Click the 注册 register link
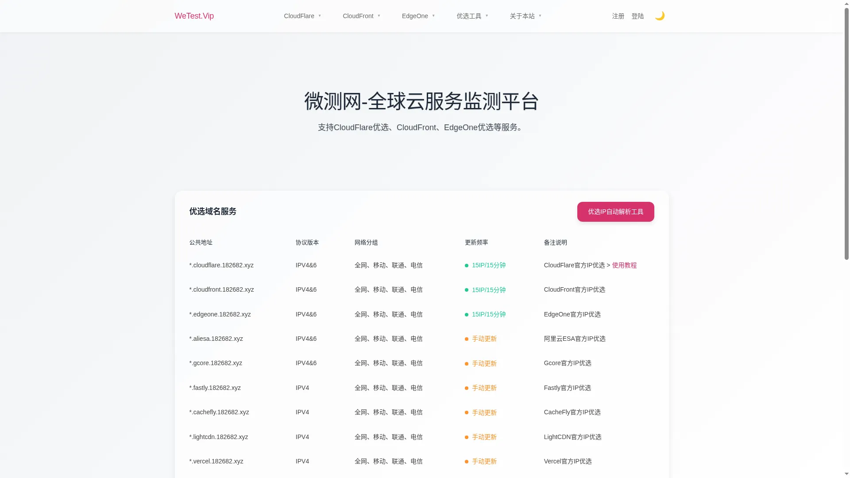Viewport: 850px width, 478px height. point(618,16)
